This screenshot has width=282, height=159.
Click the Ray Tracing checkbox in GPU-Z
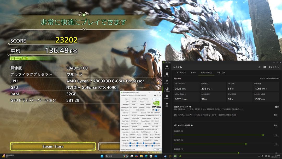(137, 146)
